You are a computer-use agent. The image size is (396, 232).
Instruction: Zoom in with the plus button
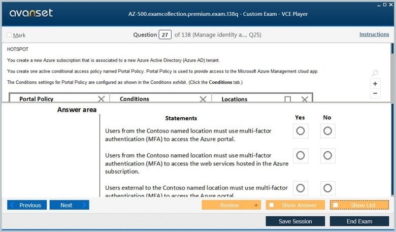(375, 84)
